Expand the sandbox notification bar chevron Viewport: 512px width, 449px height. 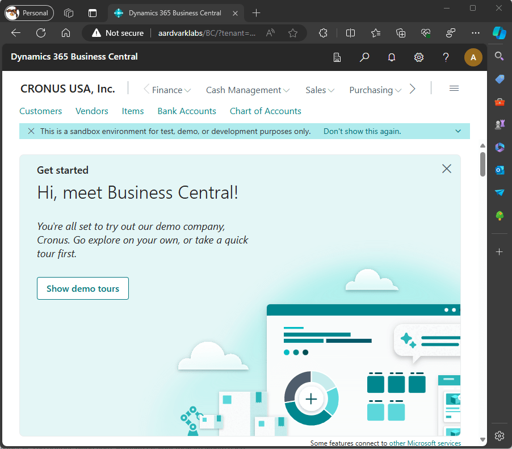click(x=458, y=131)
